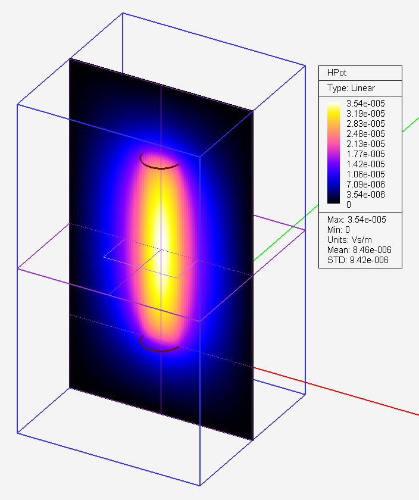Viewport: 419px width, 500px height.
Task: Click the 7.09e-006 scale value
Action: (x=366, y=185)
